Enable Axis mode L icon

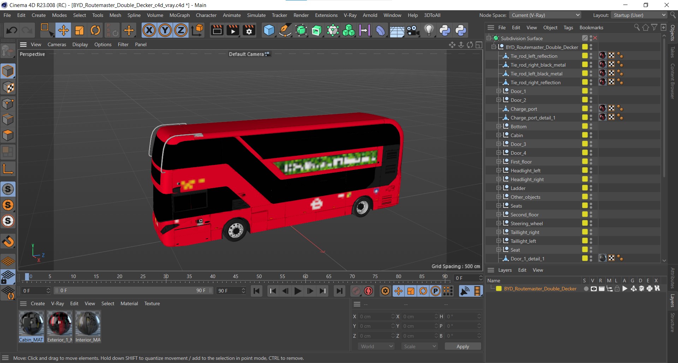pyautogui.click(x=8, y=169)
